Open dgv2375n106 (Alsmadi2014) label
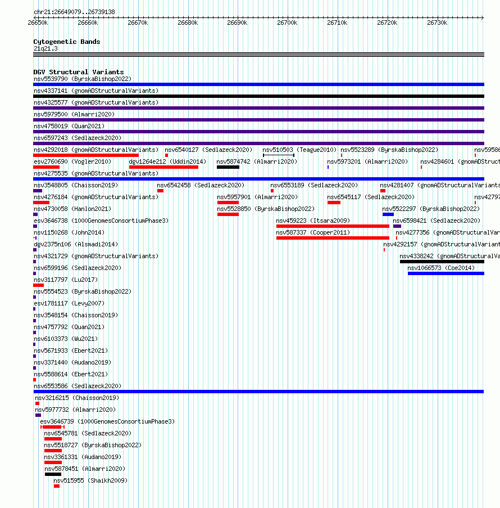Image resolution: width=500 pixels, height=508 pixels. tap(76, 244)
